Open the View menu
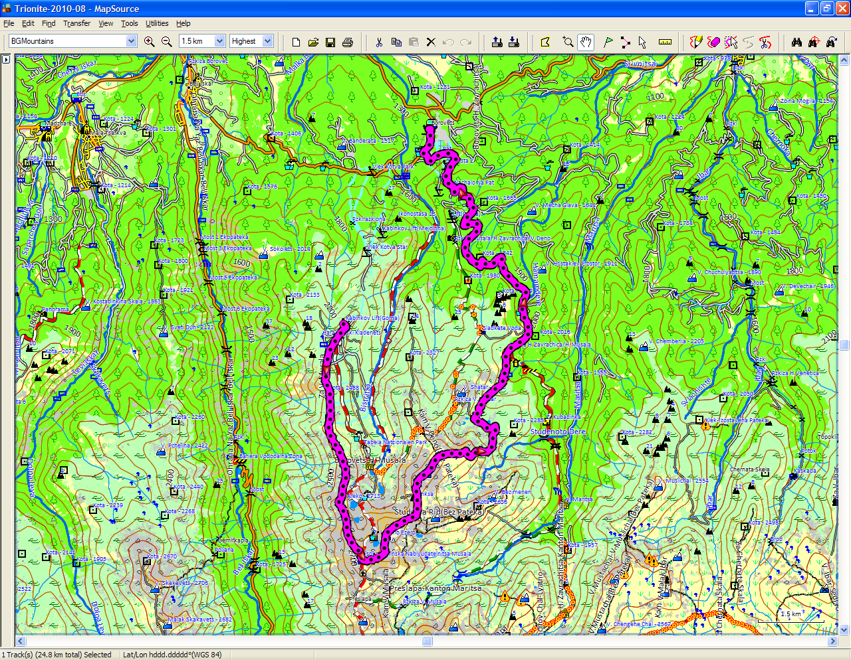The width and height of the screenshot is (851, 660). [x=106, y=23]
